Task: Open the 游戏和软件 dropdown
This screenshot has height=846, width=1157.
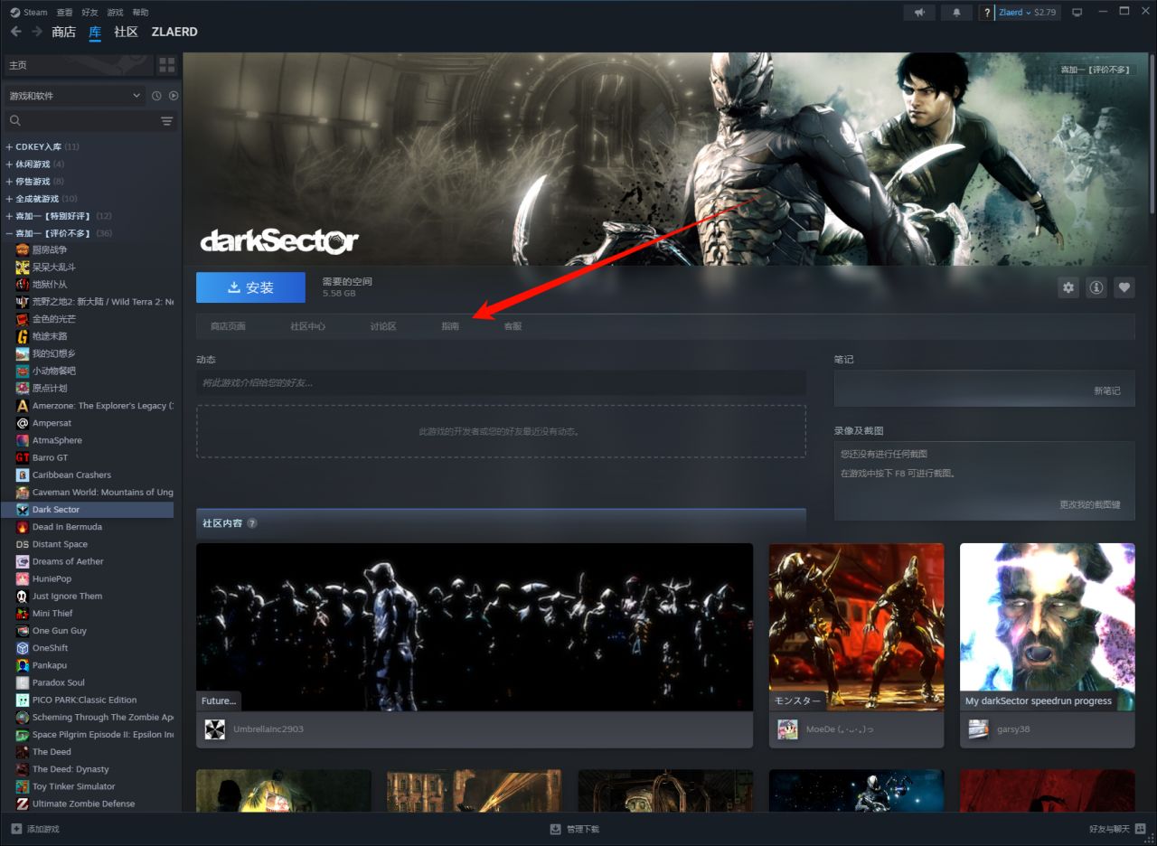Action: click(74, 96)
